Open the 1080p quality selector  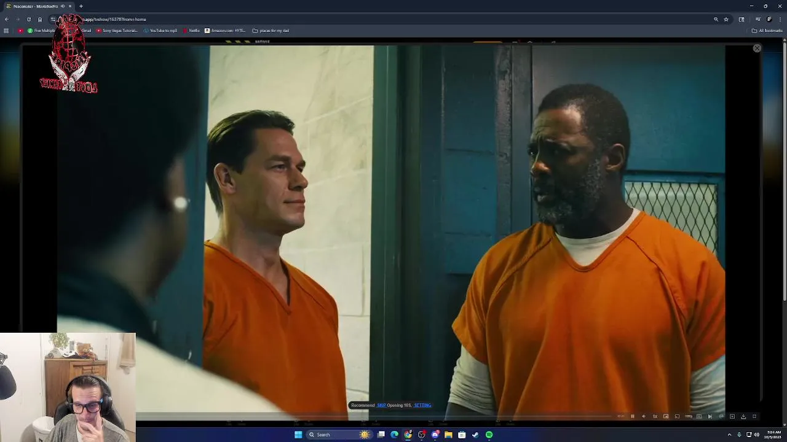pos(689,416)
